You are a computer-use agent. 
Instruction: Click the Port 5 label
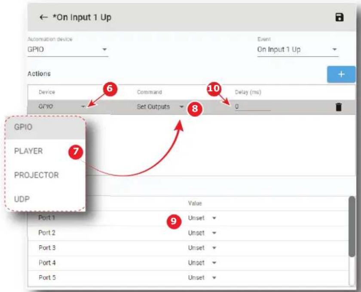(47, 277)
